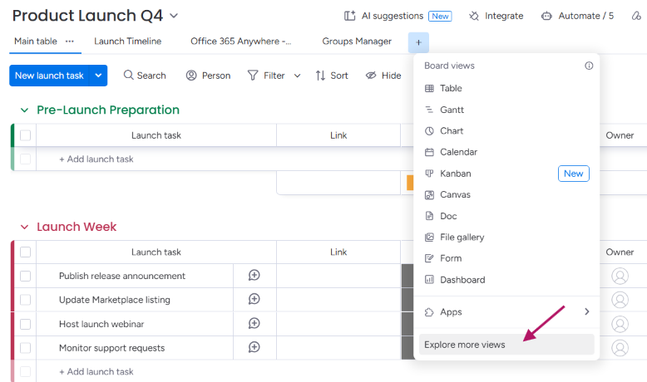The height and width of the screenshot is (382, 647).
Task: Tick the Monitor support requests checkbox
Action: pos(26,348)
